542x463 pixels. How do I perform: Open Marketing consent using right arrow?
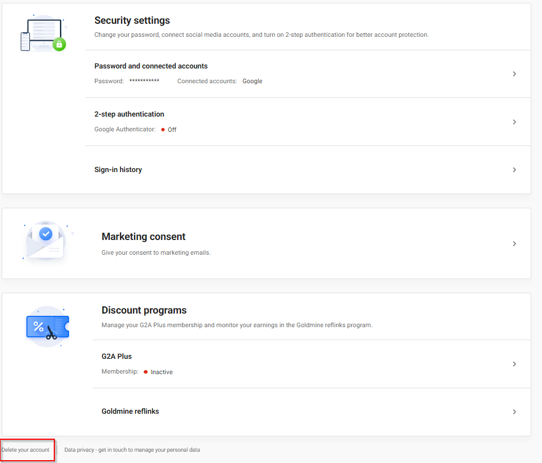click(x=514, y=244)
